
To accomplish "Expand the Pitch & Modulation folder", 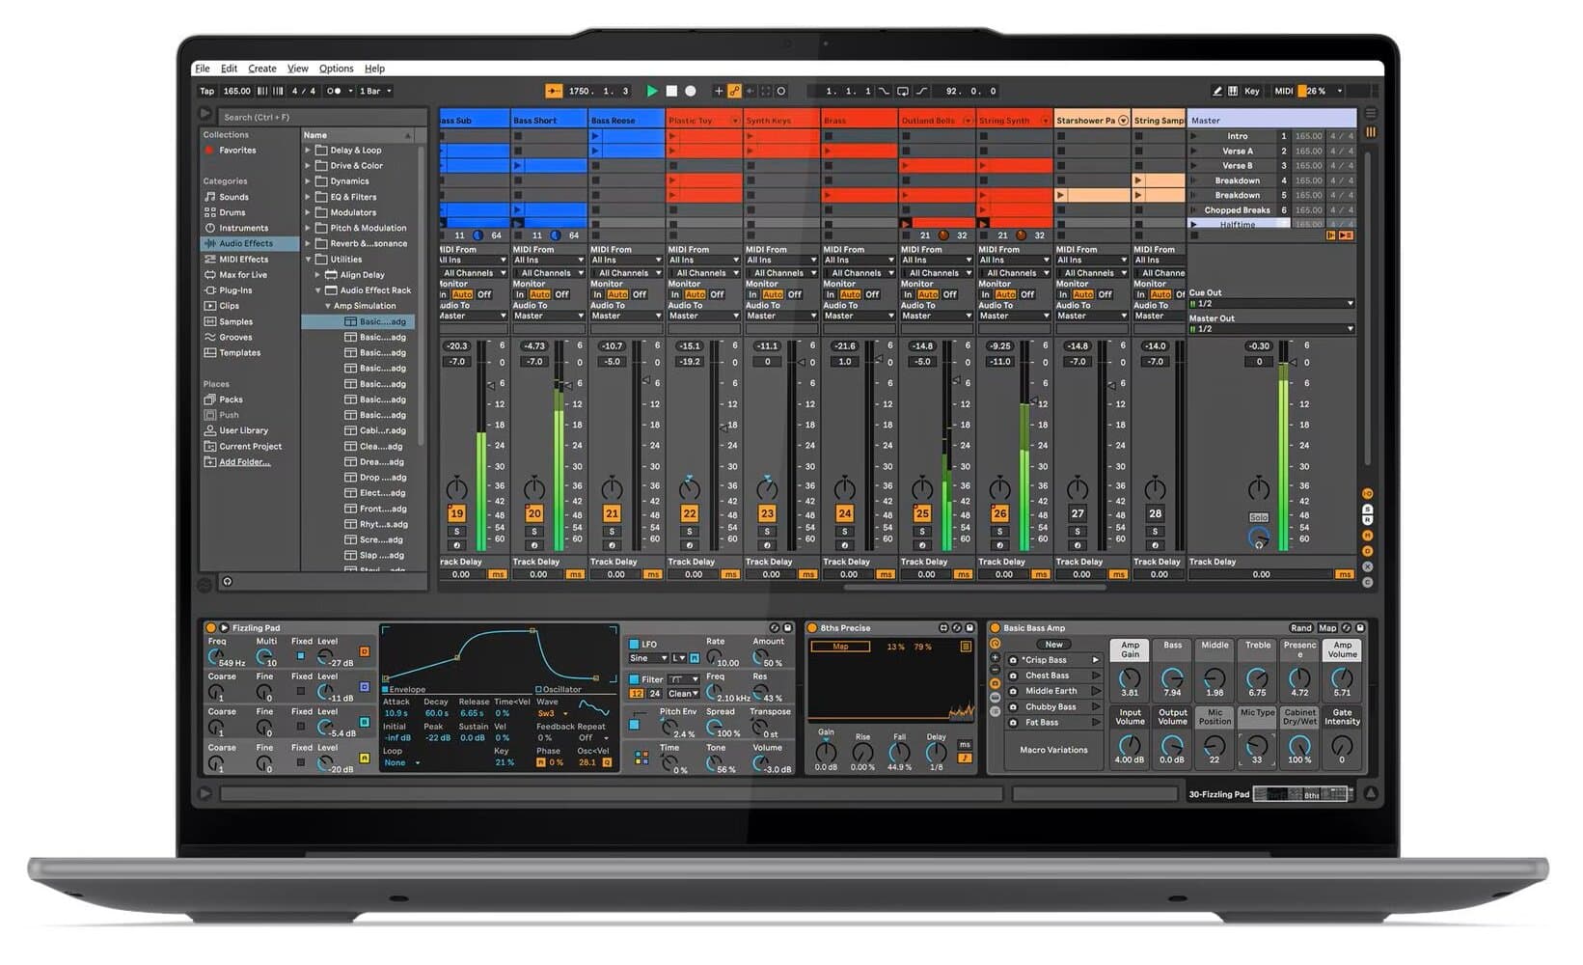I will click(x=309, y=228).
